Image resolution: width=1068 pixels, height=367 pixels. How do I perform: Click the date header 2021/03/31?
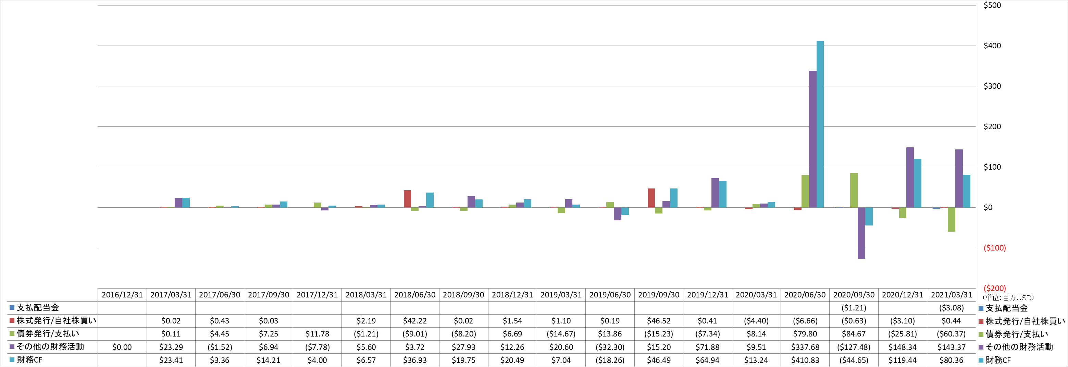point(952,295)
